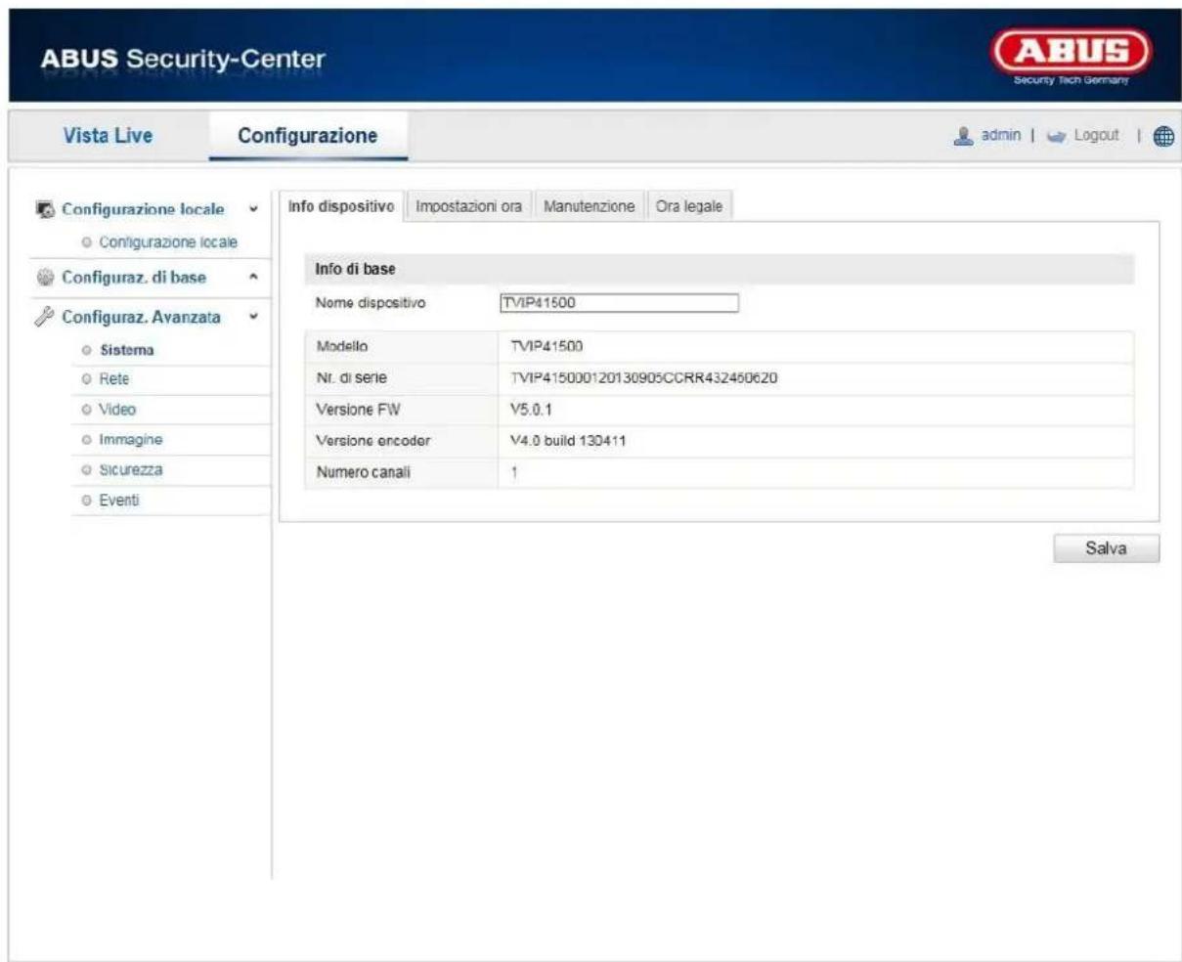Open Rete settings in the sidebar
This screenshot has height=962, width=1182.
pos(113,379)
